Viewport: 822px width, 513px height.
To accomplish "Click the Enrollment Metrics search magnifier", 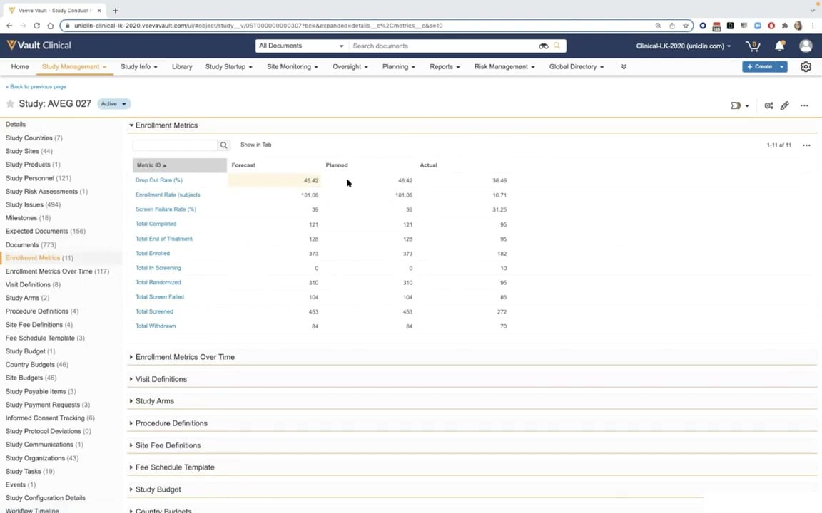I will (224, 145).
